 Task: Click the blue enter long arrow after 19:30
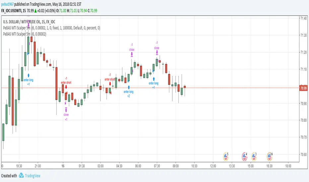point(29,75)
